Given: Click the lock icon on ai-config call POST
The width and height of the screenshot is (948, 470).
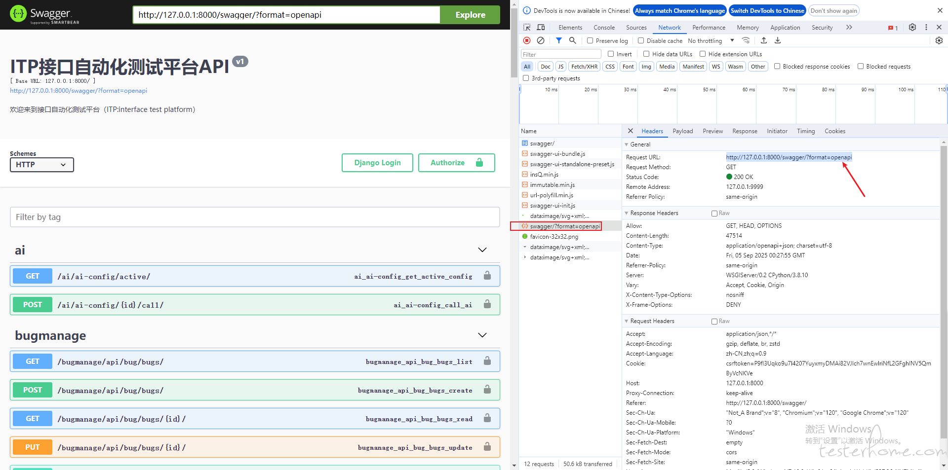Looking at the screenshot, I should (487, 304).
